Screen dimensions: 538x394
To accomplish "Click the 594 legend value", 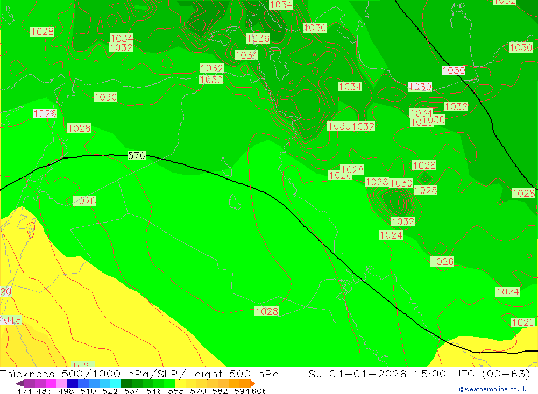I will click(242, 391).
